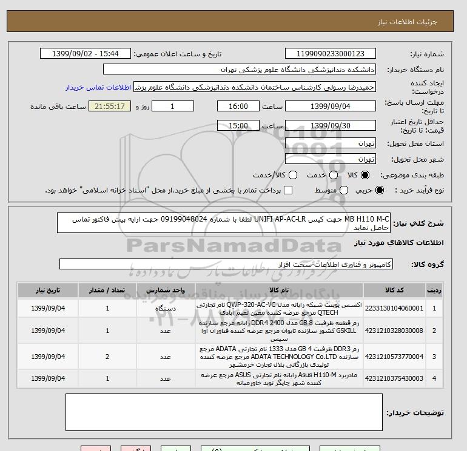This screenshot has height=451, width=467.
Task: Click product code 2233130104060001
Action: tap(394, 308)
